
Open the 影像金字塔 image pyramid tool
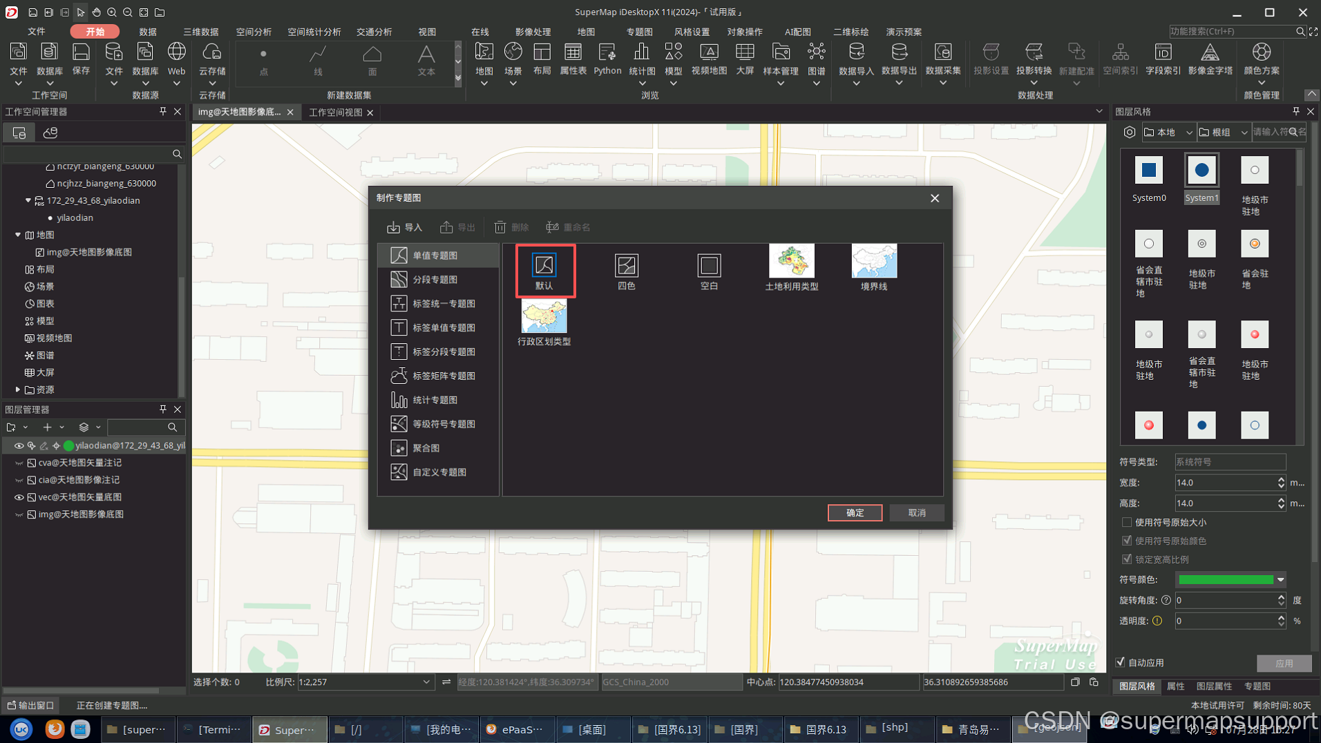(1210, 59)
